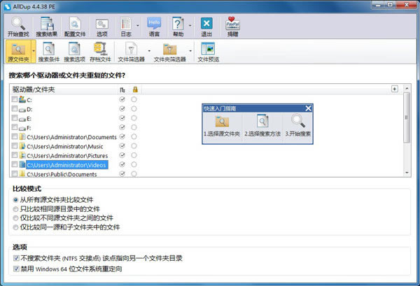Click 1.选择源文件夹 in quick start guide

[x=222, y=124]
